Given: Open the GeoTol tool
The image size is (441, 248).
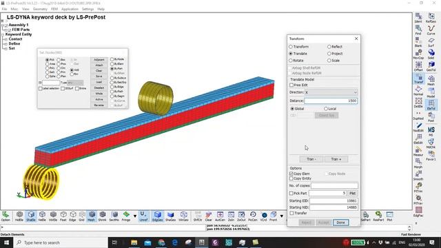Looking at the screenshot, I should point(431,66).
